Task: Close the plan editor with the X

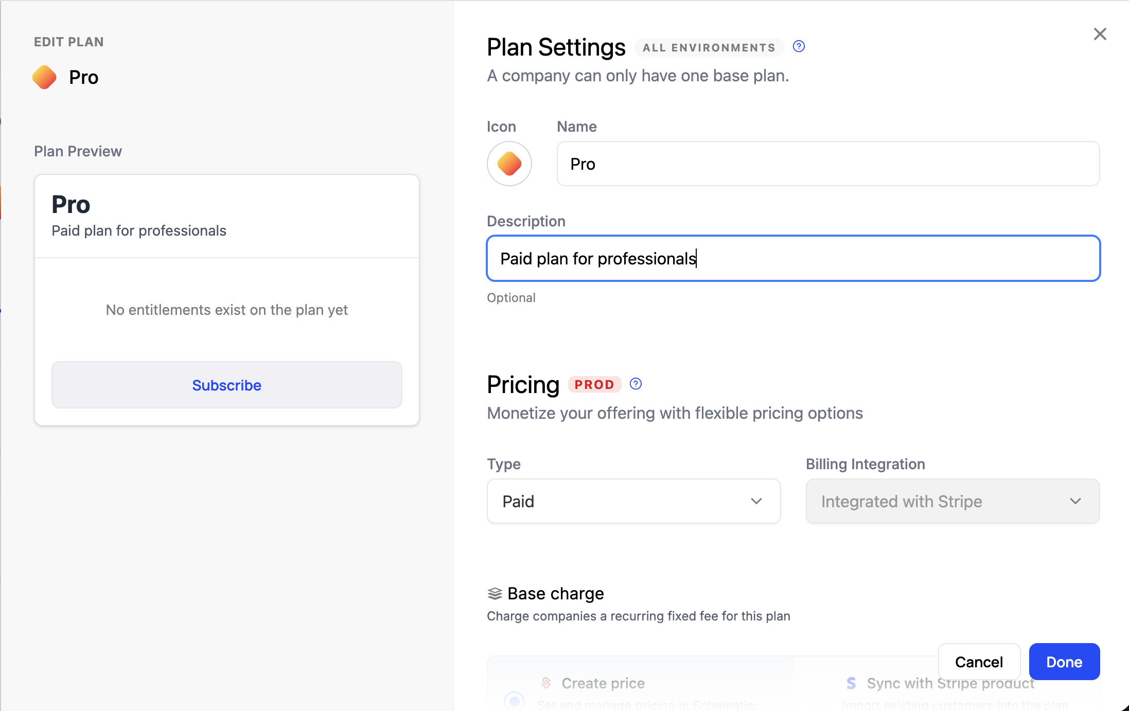Action: (1100, 34)
